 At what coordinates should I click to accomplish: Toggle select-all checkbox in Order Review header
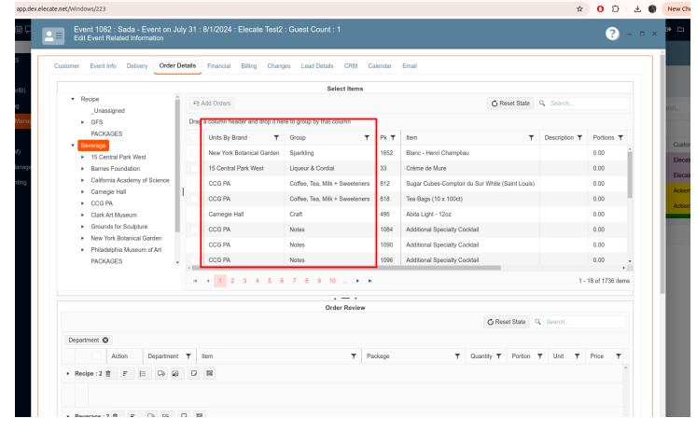[x=96, y=355]
